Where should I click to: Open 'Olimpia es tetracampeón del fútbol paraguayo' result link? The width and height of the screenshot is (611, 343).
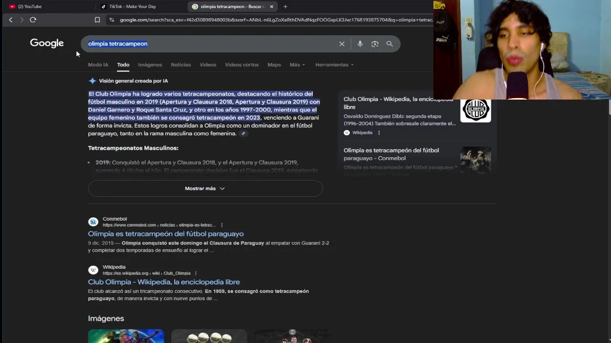click(x=166, y=234)
